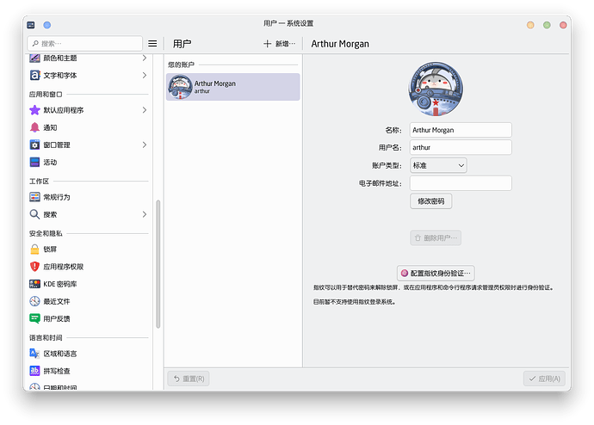Image resolution: width=594 pixels, height=425 pixels.
Task: Close the window with red button
Action: 563,25
